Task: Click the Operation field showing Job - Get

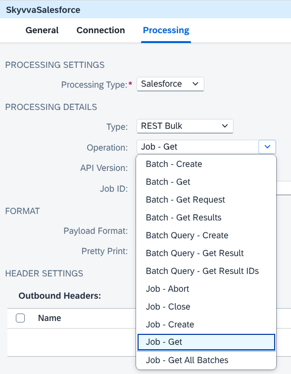Action: point(197,147)
